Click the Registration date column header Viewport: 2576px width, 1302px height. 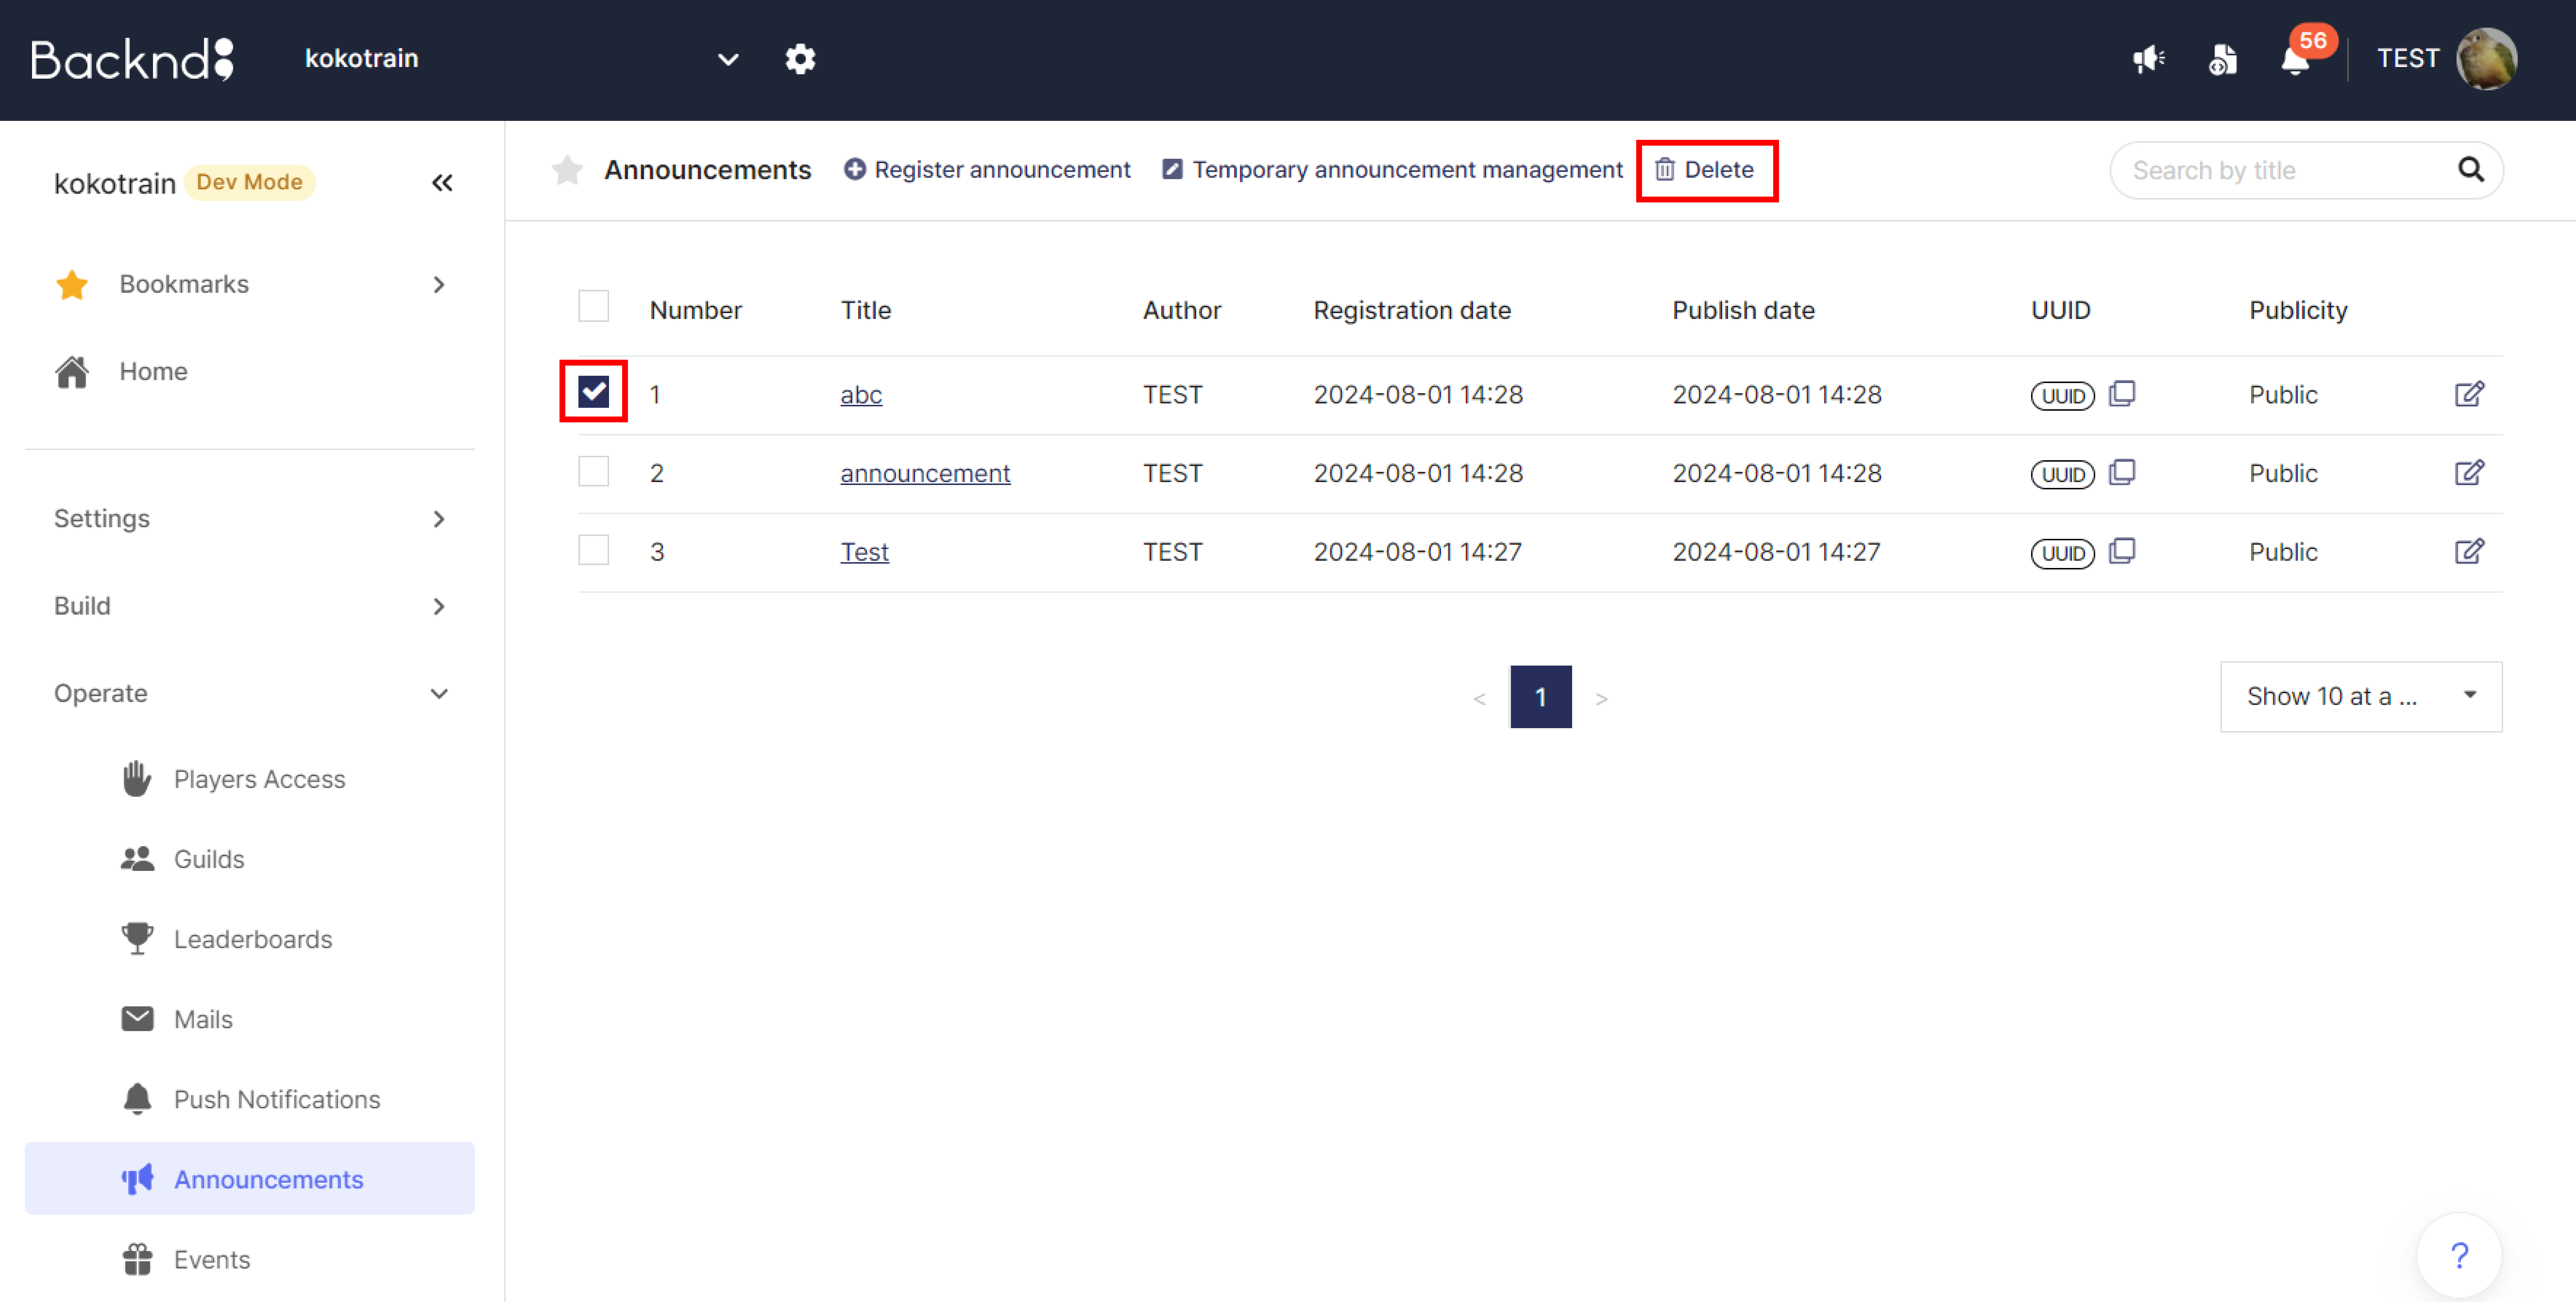tap(1411, 311)
